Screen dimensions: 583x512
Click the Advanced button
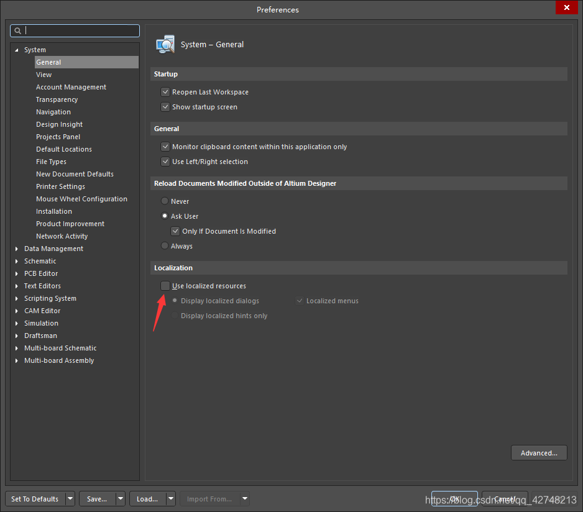539,453
